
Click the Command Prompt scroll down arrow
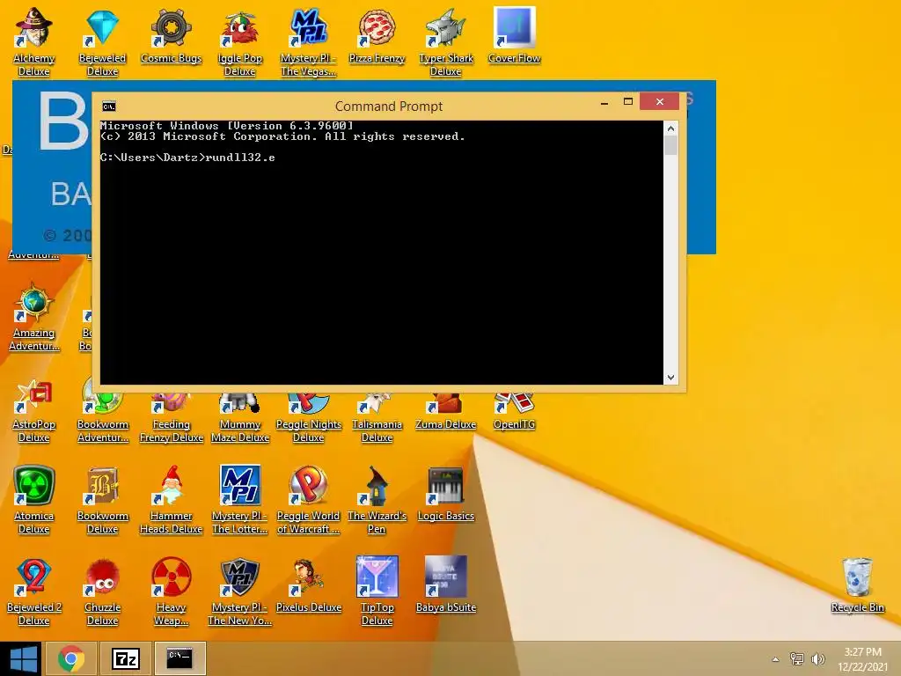click(x=670, y=378)
